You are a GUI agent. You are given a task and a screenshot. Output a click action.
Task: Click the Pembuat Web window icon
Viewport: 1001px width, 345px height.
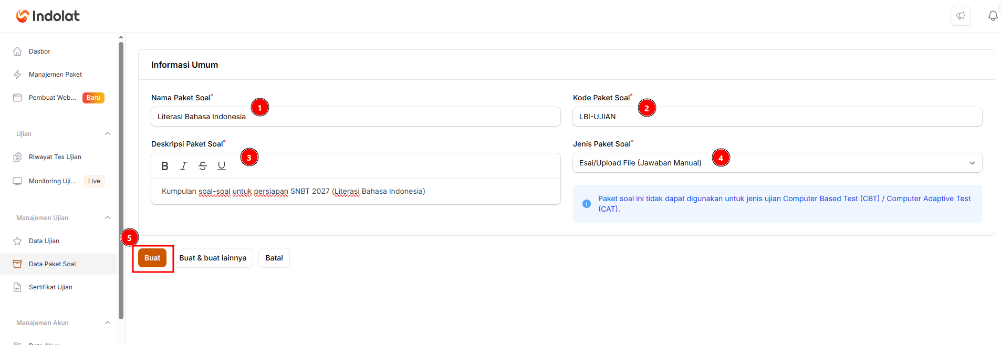pyautogui.click(x=17, y=98)
